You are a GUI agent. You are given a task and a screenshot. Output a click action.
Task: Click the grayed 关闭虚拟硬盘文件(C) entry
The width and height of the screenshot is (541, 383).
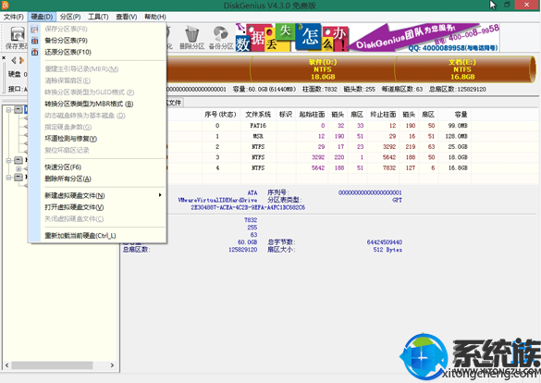point(74,218)
